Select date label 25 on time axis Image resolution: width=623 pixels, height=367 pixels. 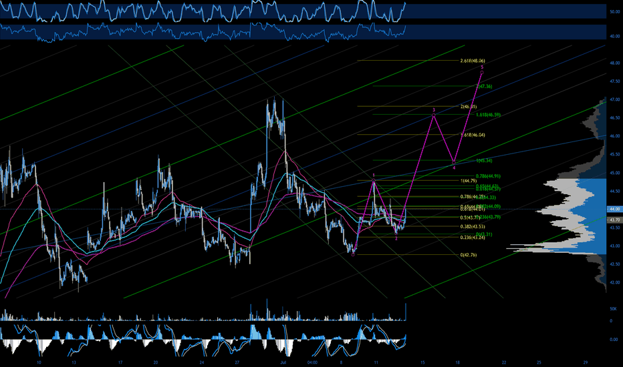pos(539,362)
